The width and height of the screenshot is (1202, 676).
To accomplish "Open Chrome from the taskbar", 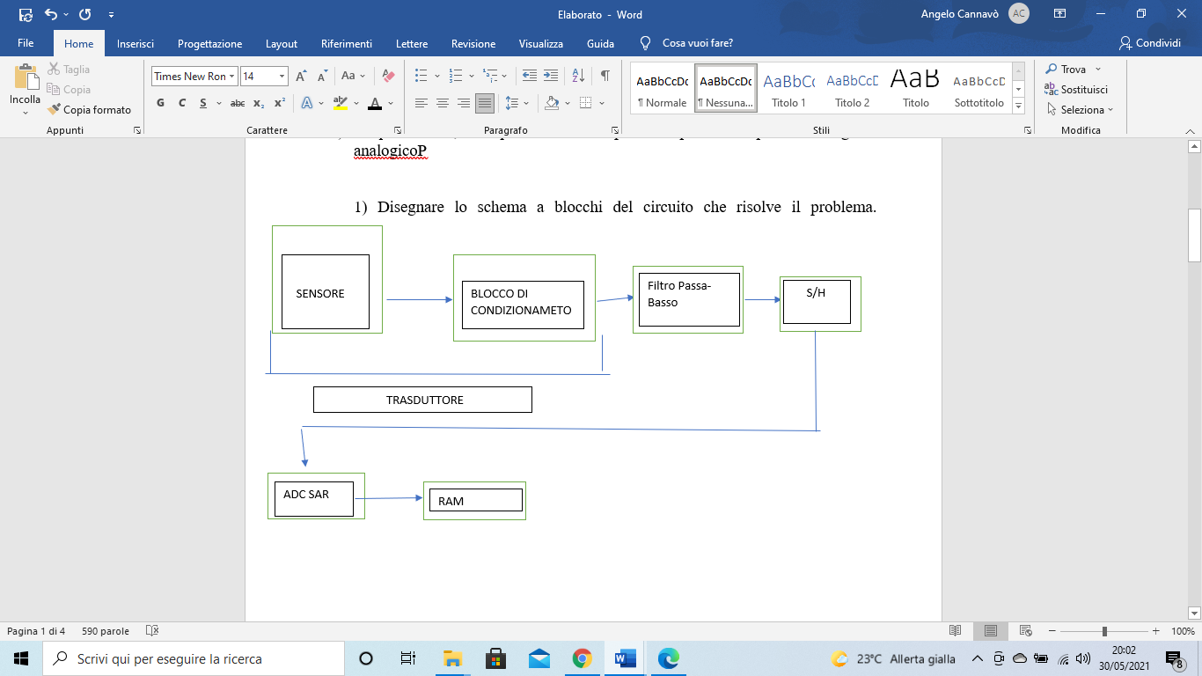I will [x=582, y=658].
